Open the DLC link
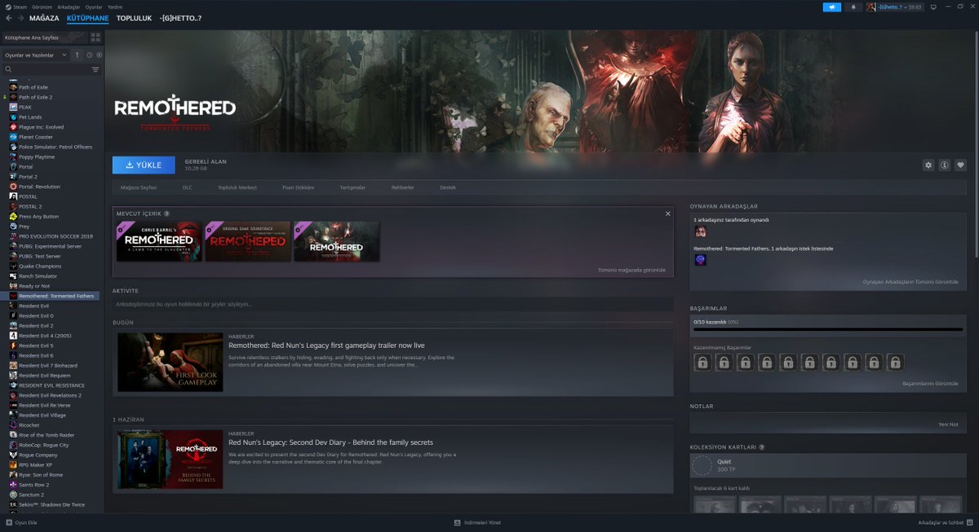The image size is (979, 532). [x=188, y=187]
